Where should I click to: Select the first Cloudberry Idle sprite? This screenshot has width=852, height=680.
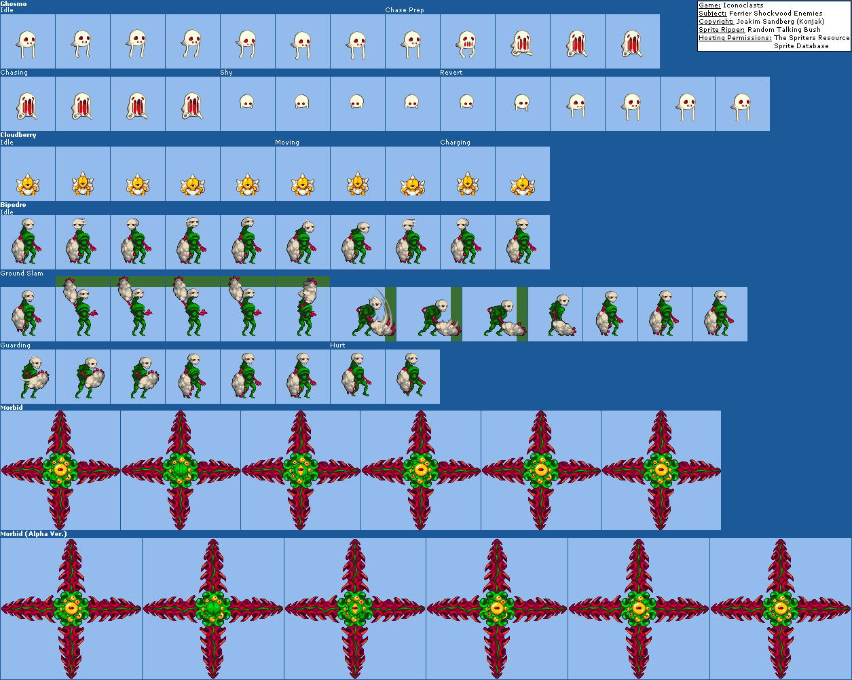click(x=27, y=174)
